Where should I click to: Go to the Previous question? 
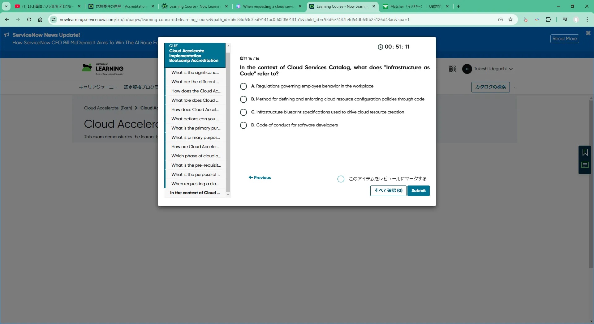[x=260, y=177]
